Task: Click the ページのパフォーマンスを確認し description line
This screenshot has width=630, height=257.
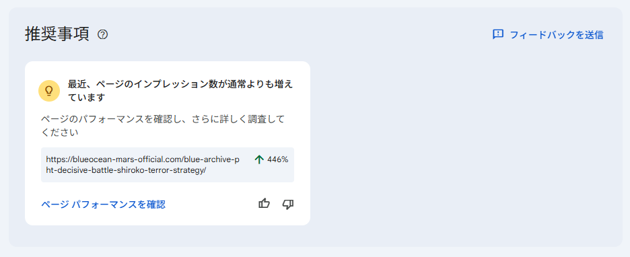Action: pos(163,119)
